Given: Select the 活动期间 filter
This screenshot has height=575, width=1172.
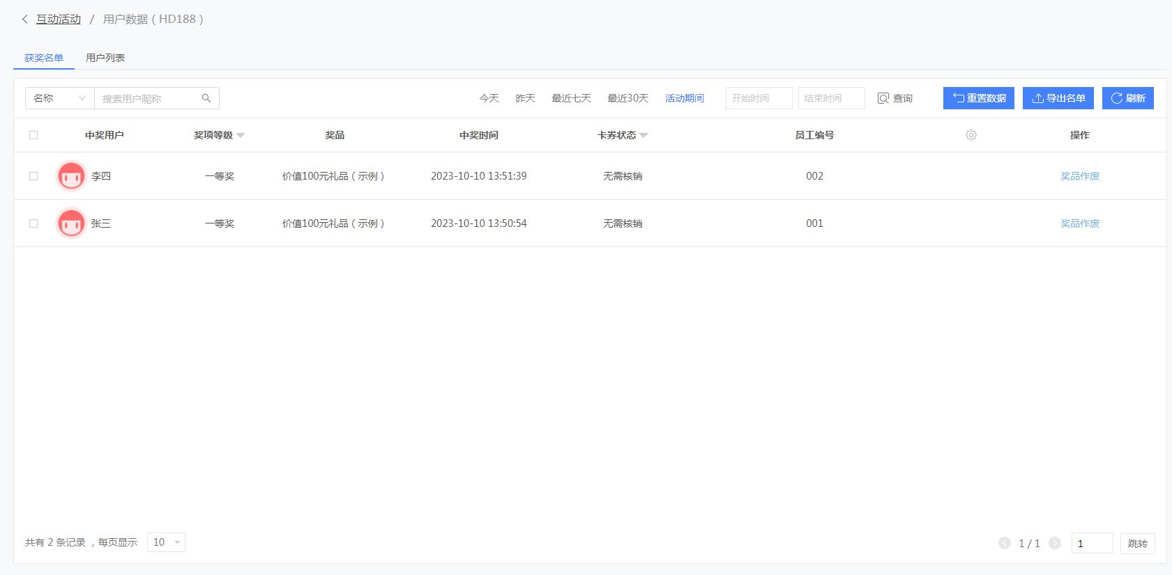Looking at the screenshot, I should pos(685,98).
